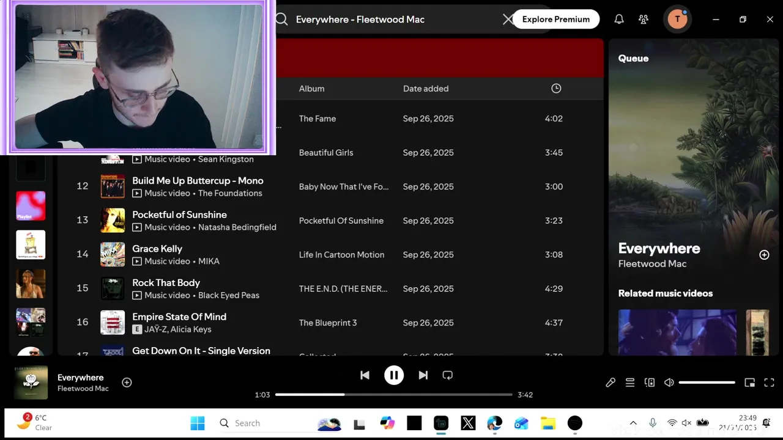Open Black Eyed Peas artist link

pyautogui.click(x=229, y=295)
